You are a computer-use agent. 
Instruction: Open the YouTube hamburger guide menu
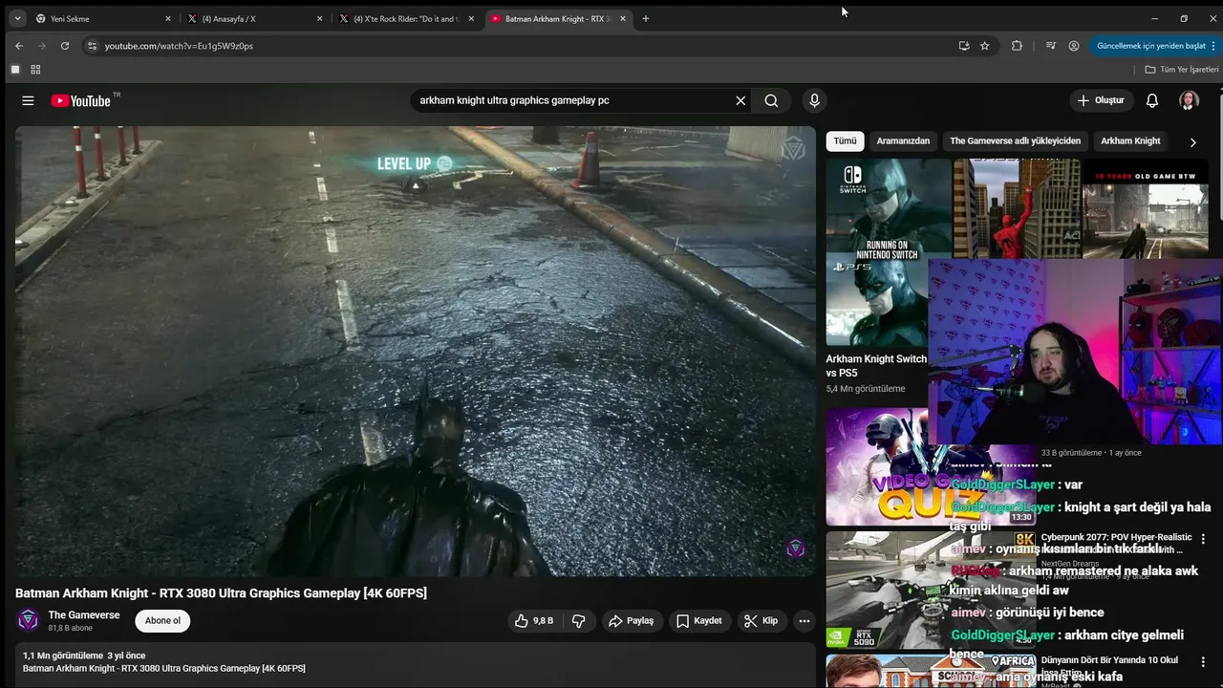(x=28, y=100)
